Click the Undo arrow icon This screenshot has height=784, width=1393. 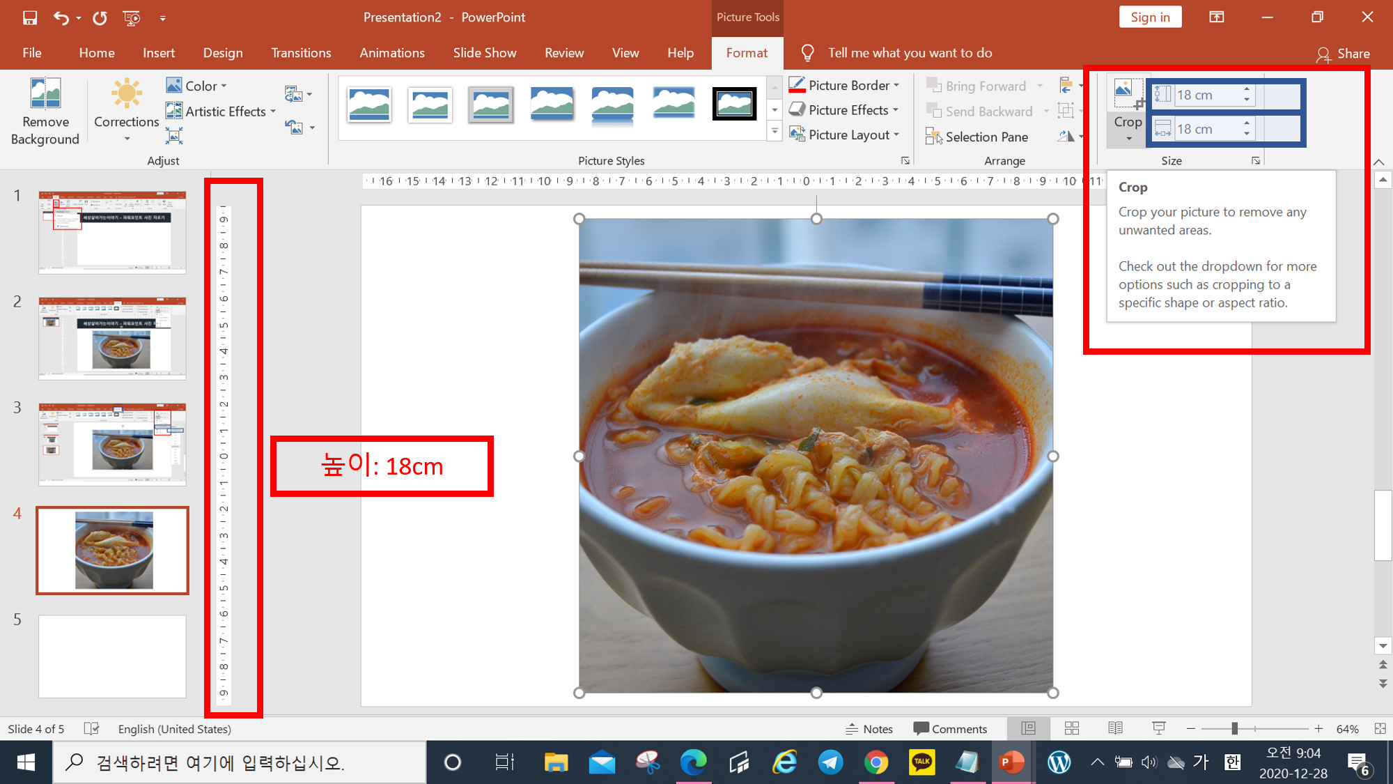61,17
